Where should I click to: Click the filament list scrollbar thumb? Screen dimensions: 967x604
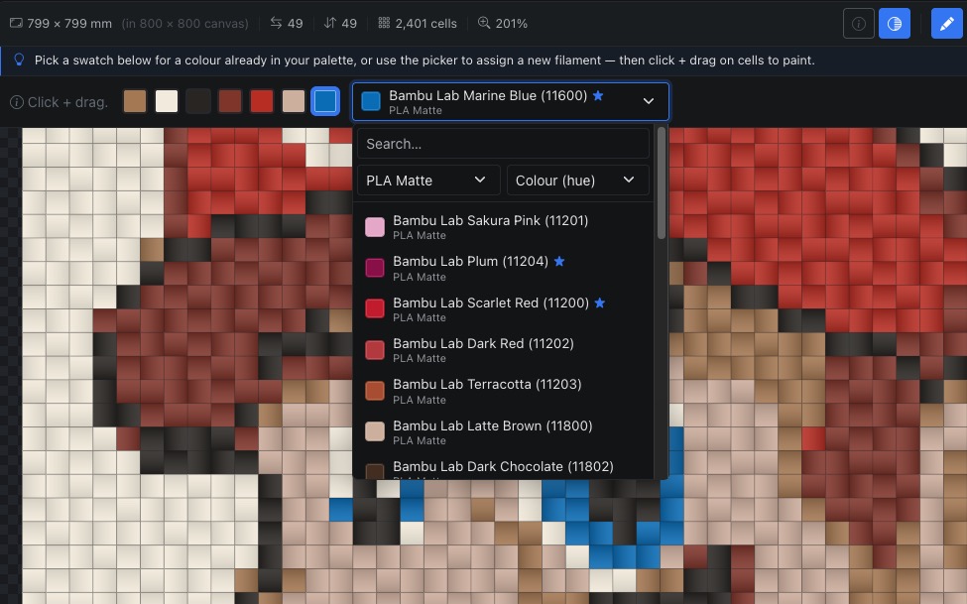(662, 182)
